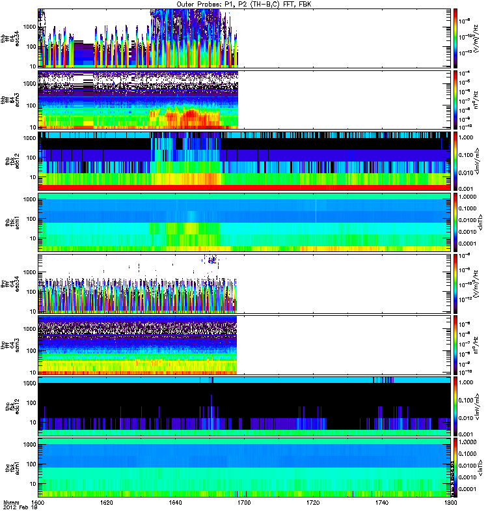The image size is (488, 521).
Task: Click the 'thb fff 64 scm3' y-axis title
Action: point(10,100)
